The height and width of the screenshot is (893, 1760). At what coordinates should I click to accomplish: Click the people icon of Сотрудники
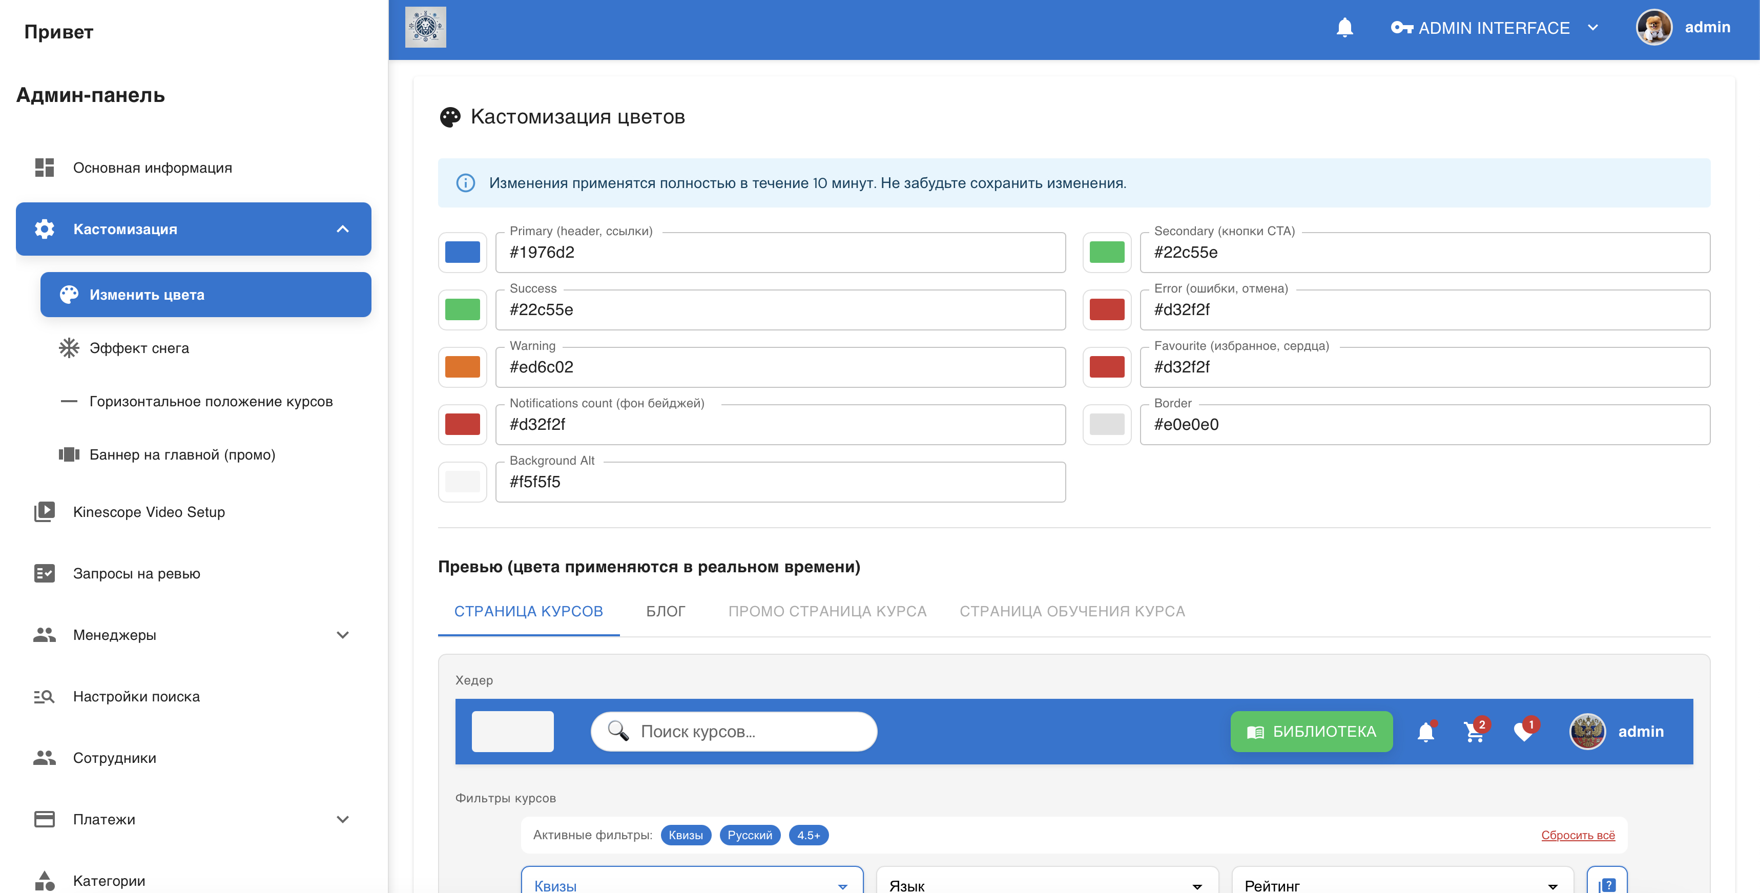tap(45, 758)
